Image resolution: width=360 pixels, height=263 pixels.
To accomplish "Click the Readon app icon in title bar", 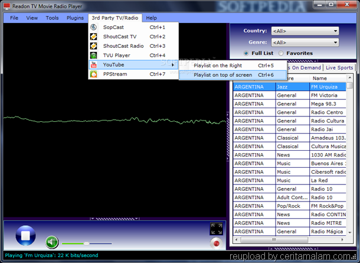I will [x=6, y=7].
